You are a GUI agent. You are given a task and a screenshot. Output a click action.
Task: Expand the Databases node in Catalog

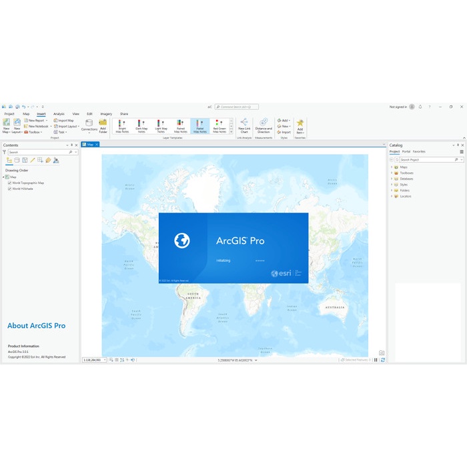392,179
